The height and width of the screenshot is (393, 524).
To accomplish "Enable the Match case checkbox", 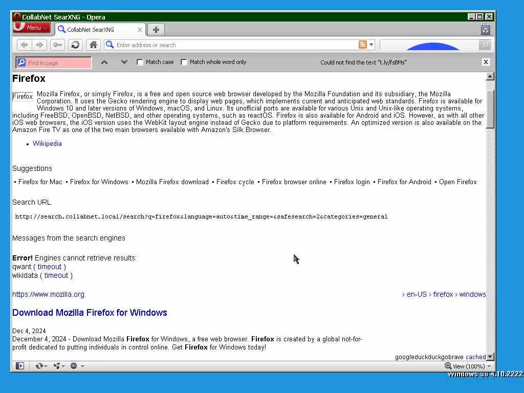I will (x=140, y=62).
